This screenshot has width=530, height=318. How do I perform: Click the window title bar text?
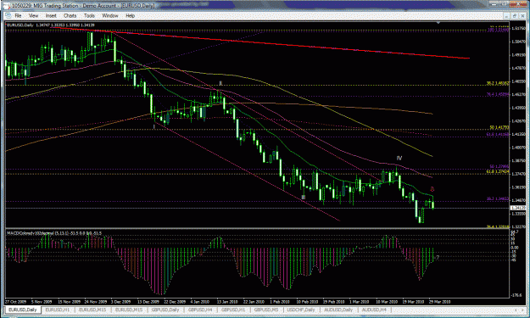pos(83,5)
